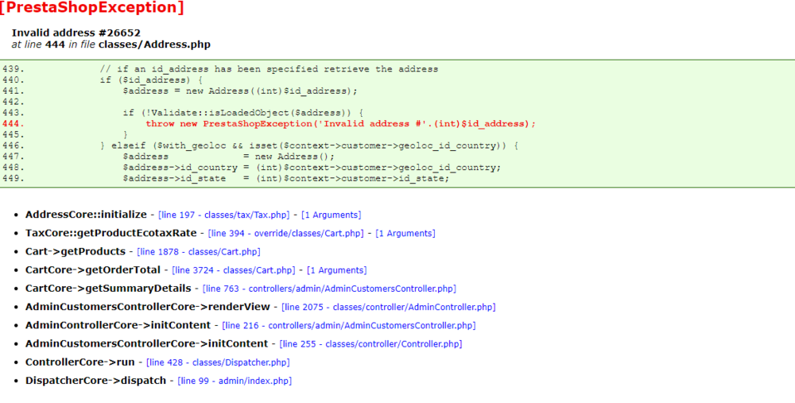The width and height of the screenshot is (795, 403).
Task: Click the [PrestaShopException] heading
Action: pyautogui.click(x=91, y=8)
